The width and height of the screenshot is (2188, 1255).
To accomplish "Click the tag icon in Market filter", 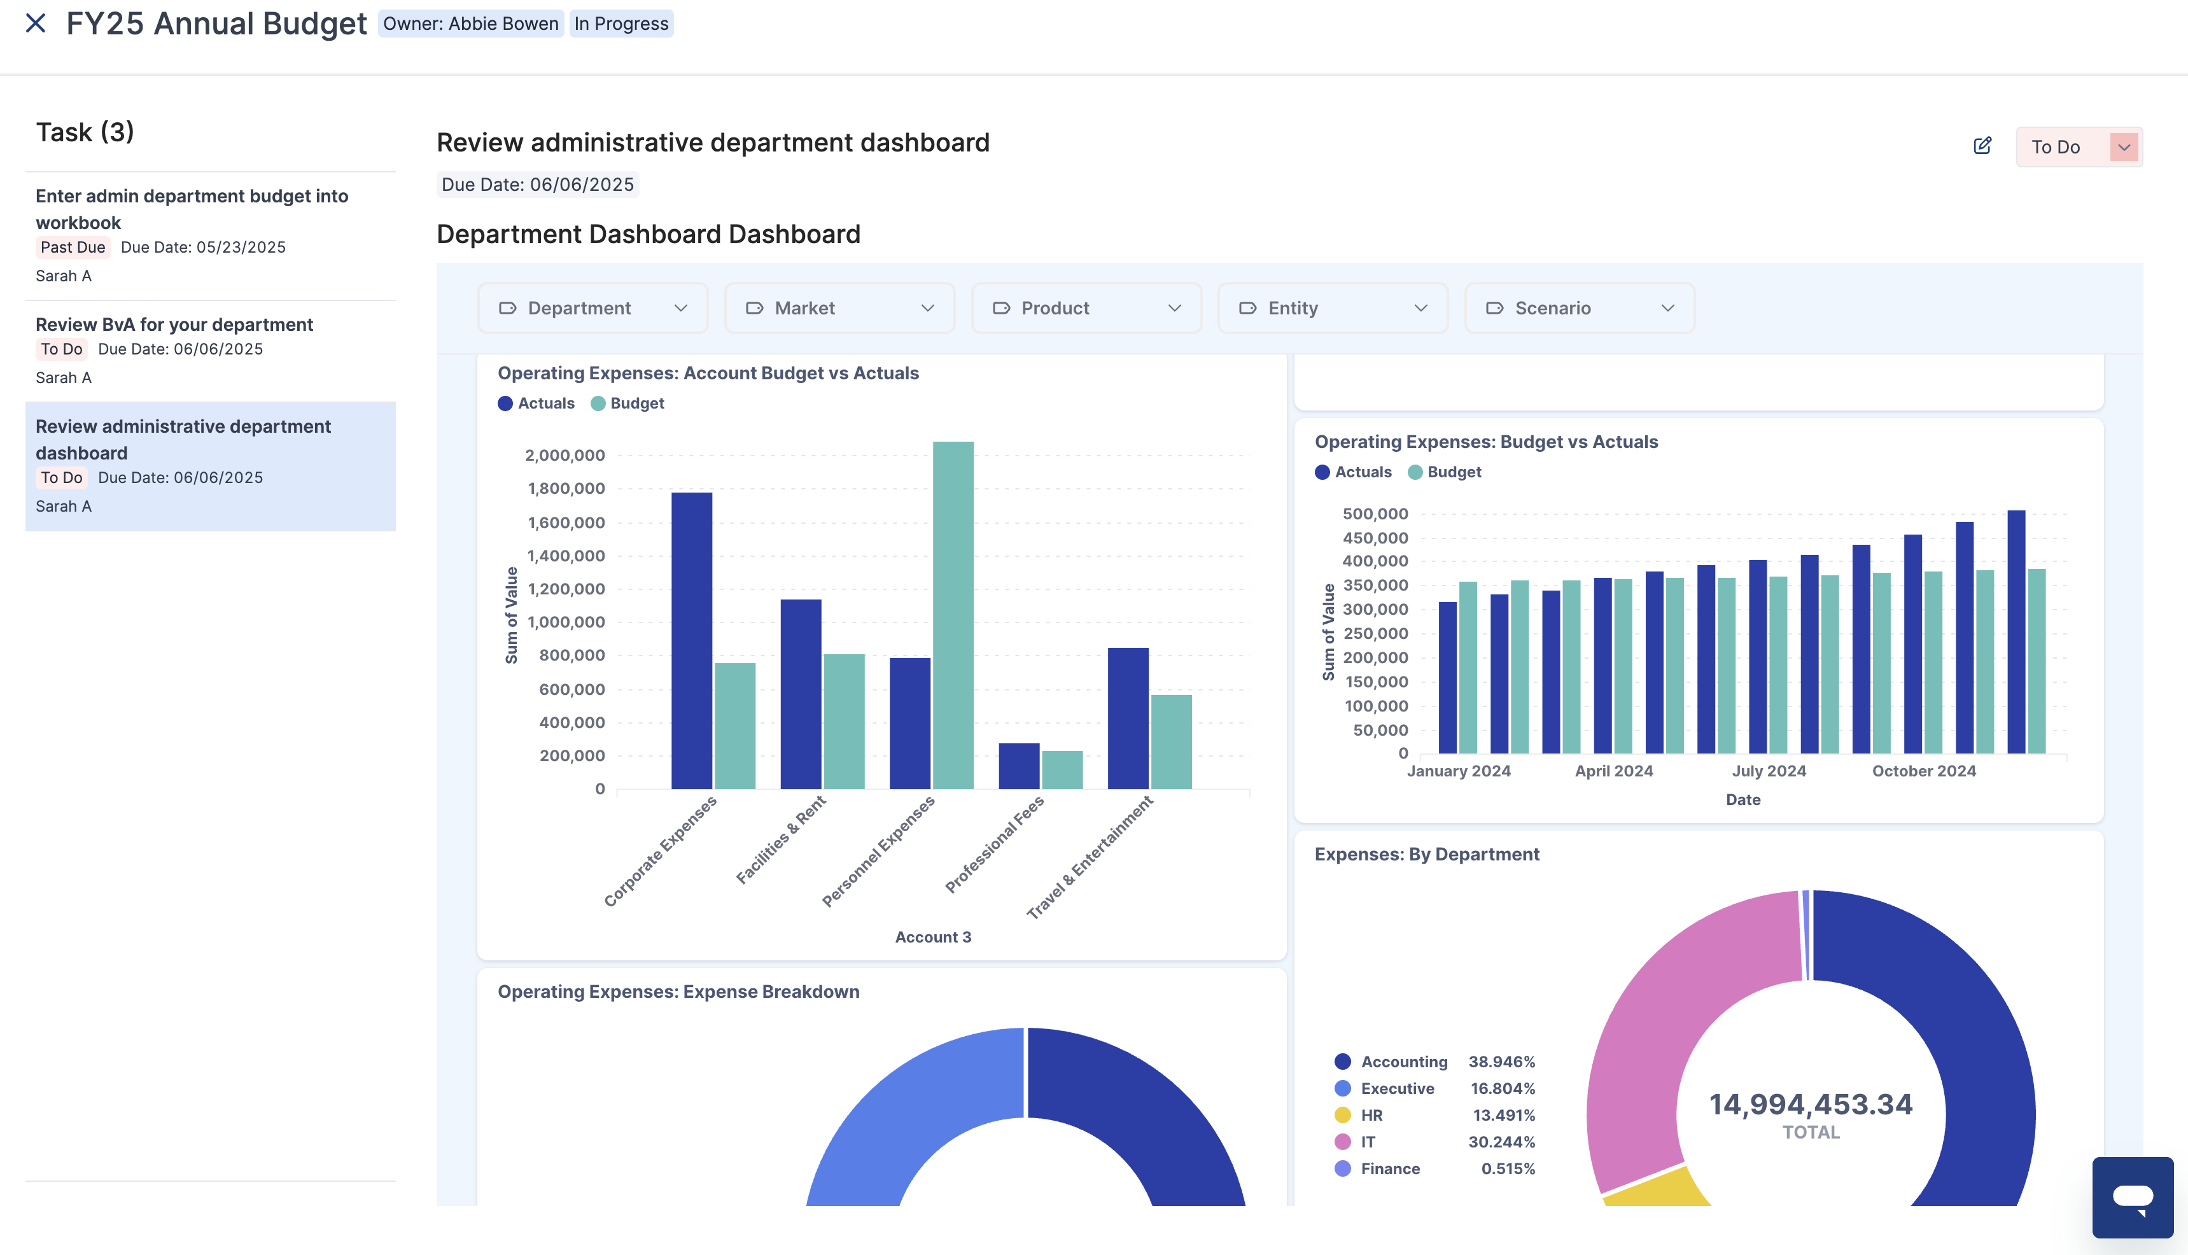I will tap(754, 309).
